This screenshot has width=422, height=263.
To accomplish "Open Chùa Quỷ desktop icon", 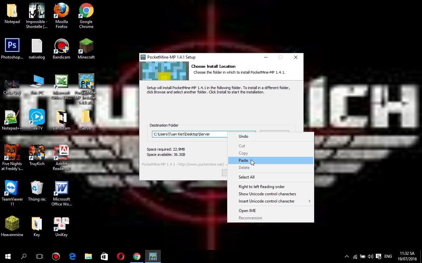I will click(x=12, y=87).
